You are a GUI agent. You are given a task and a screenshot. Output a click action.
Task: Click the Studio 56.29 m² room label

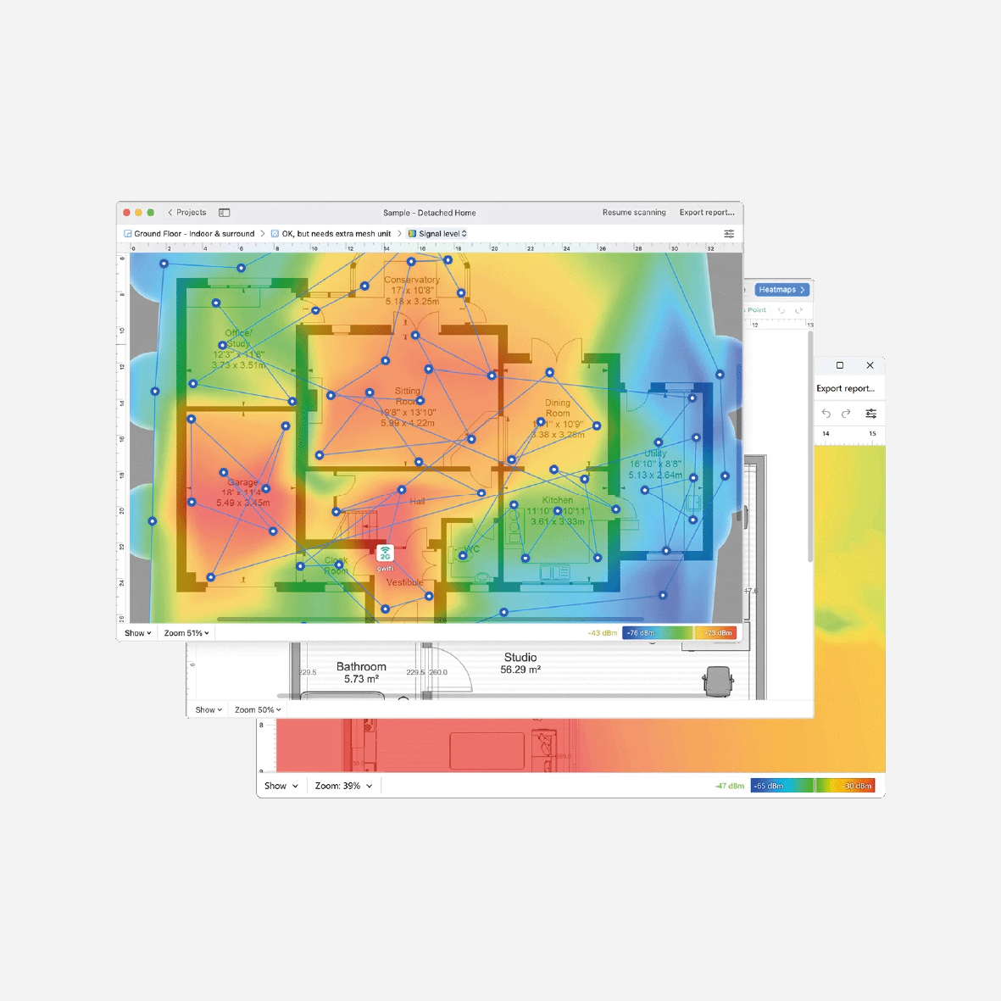tap(520, 664)
